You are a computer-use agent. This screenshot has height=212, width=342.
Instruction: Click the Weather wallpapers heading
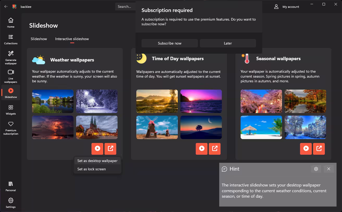pyautogui.click(x=72, y=60)
